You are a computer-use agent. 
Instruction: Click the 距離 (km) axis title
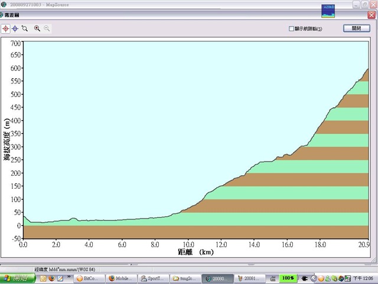click(195, 252)
